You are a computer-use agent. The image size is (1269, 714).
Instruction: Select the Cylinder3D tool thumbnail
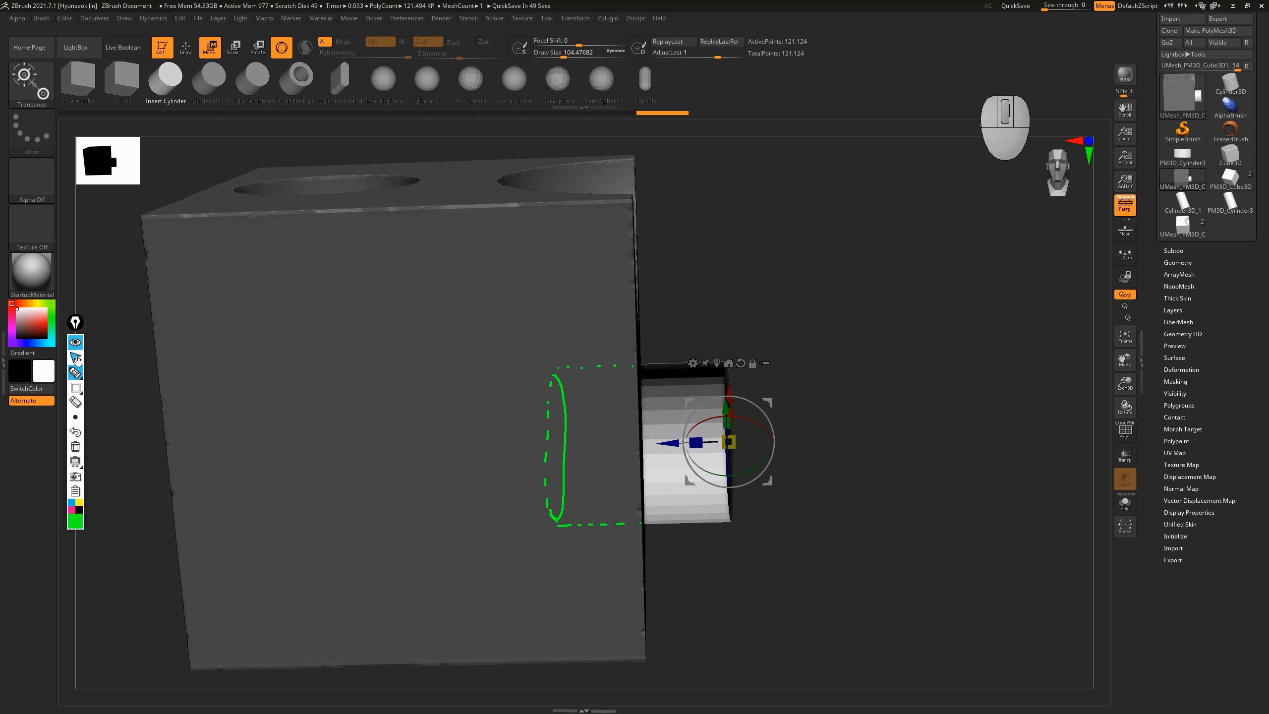[1230, 84]
